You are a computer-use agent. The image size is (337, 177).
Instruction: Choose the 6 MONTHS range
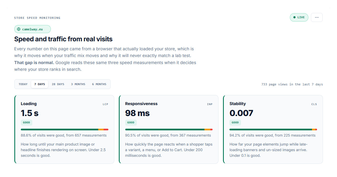99,84
